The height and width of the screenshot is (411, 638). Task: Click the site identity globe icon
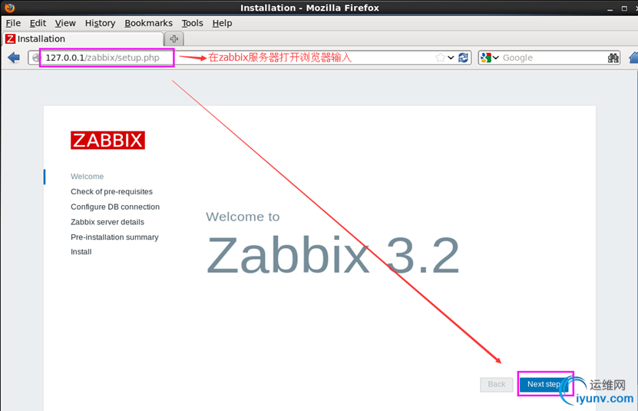click(x=36, y=58)
